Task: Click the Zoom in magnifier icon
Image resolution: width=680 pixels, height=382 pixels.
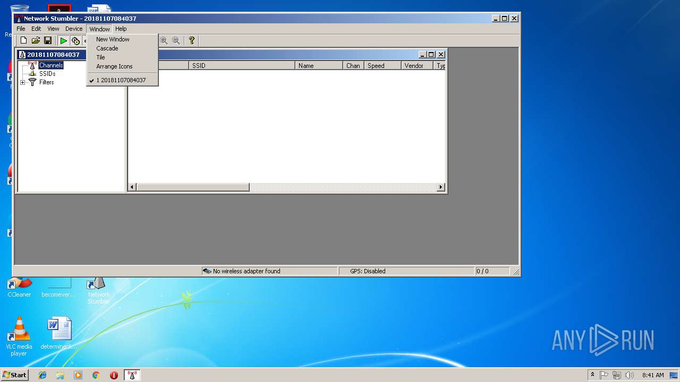Action: pos(164,41)
